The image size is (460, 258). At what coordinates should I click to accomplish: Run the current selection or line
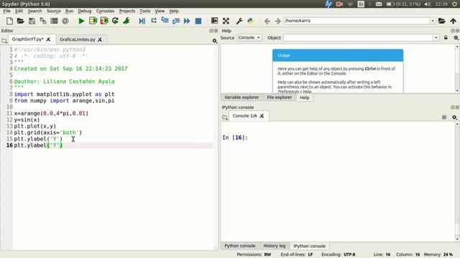[126, 21]
